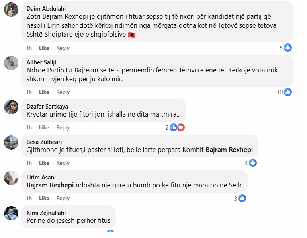The width and height of the screenshot is (307, 238).
Task: Open Besa Zulbeari's profile picture
Action: click(11, 142)
